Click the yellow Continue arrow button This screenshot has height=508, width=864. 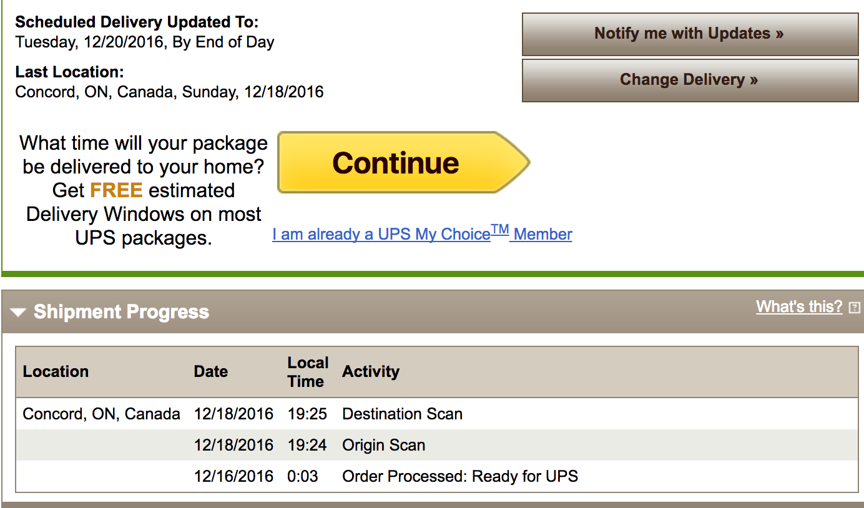pyautogui.click(x=403, y=162)
